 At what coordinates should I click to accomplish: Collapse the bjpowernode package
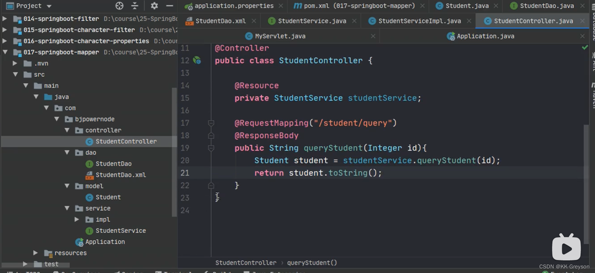click(x=57, y=119)
